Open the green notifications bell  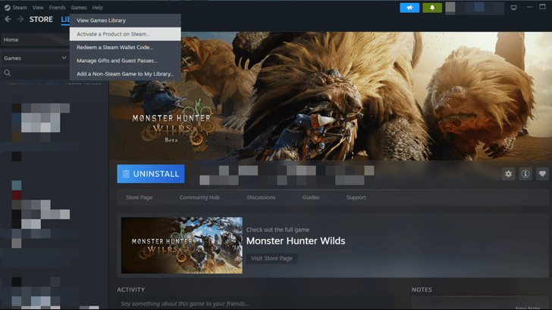tap(432, 8)
